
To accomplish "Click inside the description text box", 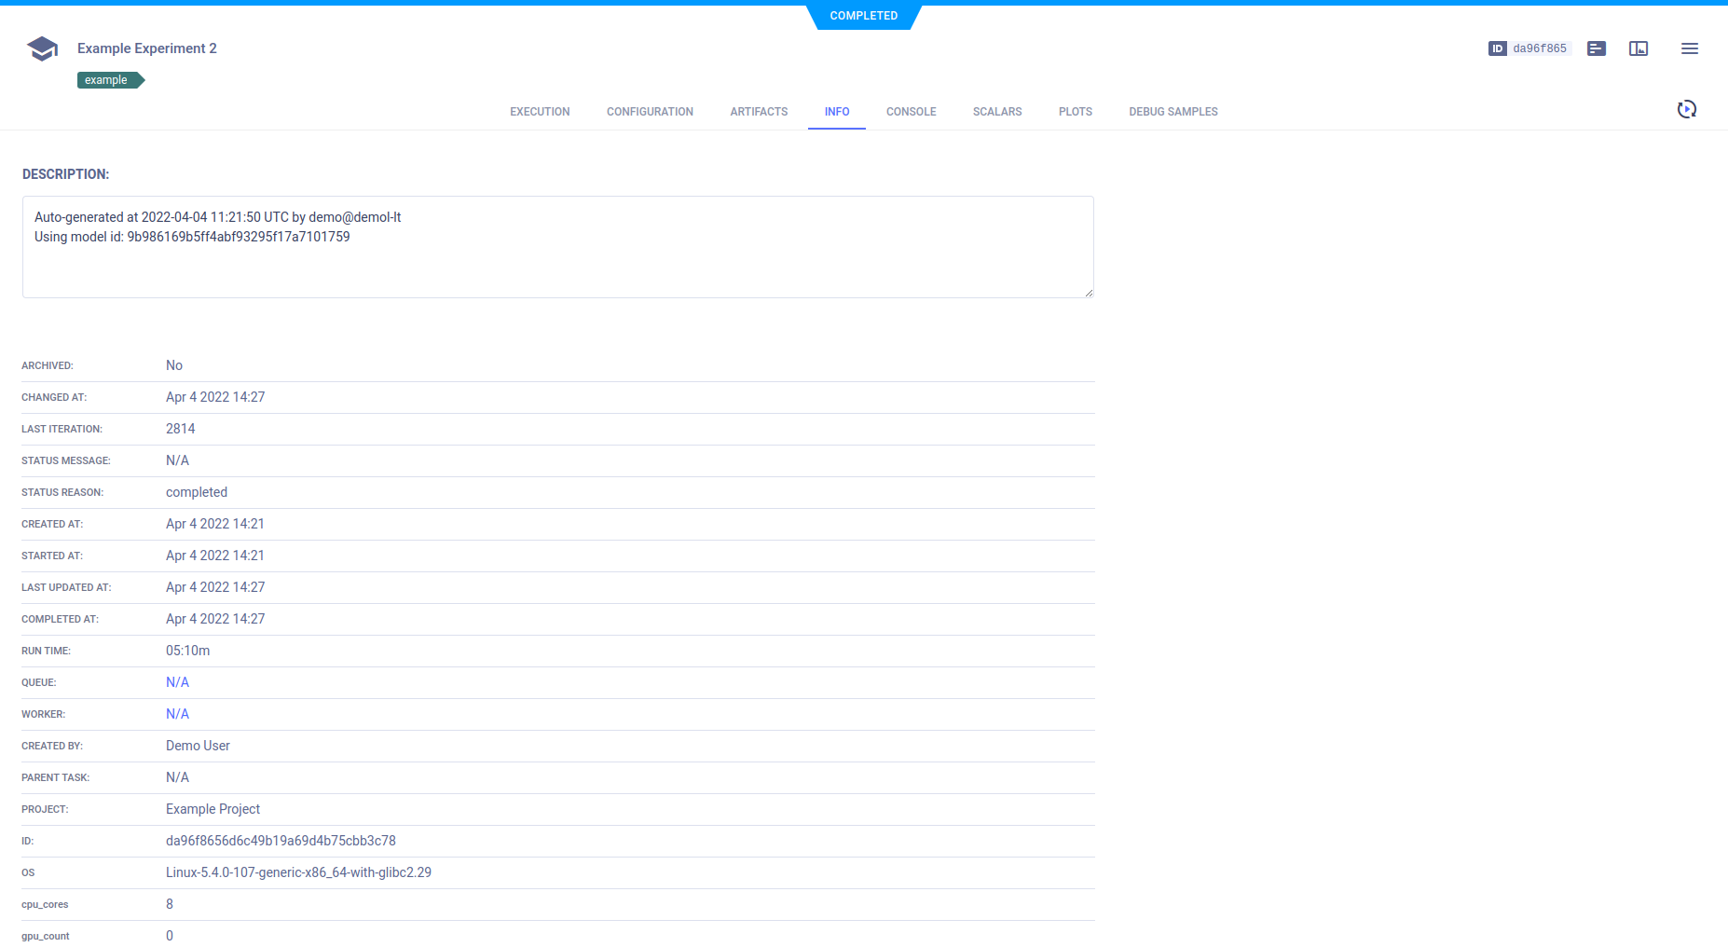I will tap(557, 247).
